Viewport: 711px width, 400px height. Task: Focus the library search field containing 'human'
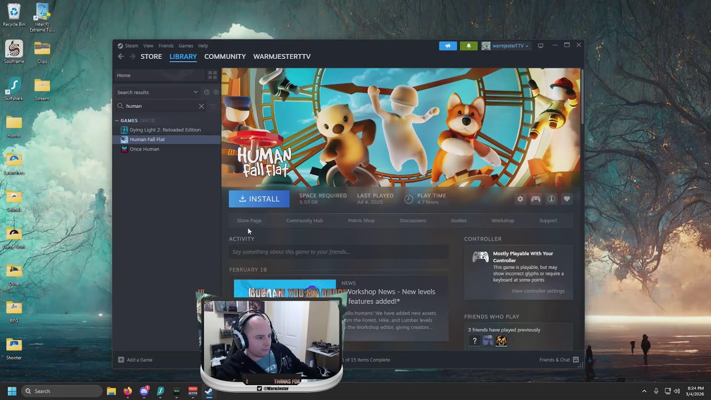coord(161,106)
